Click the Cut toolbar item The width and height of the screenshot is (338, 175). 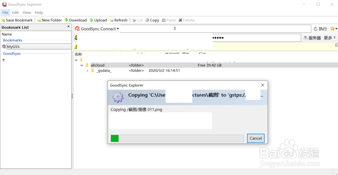(x=137, y=20)
